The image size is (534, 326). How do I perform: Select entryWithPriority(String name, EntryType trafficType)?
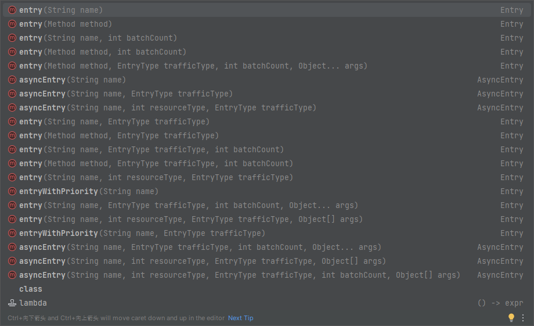point(267,233)
